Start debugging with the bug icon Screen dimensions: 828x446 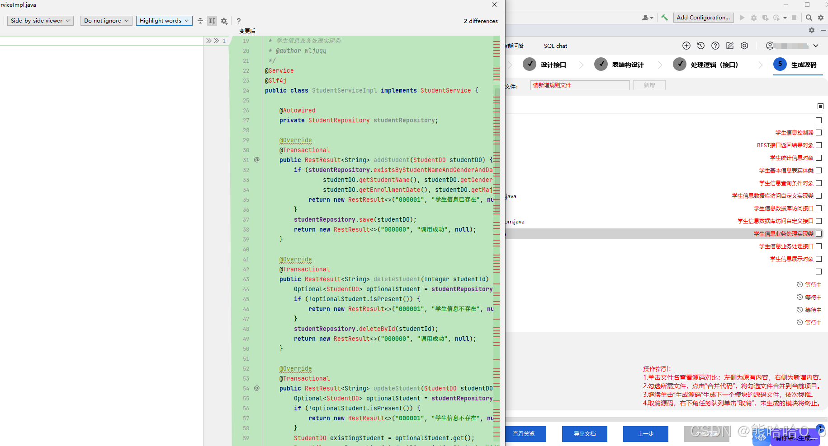753,18
